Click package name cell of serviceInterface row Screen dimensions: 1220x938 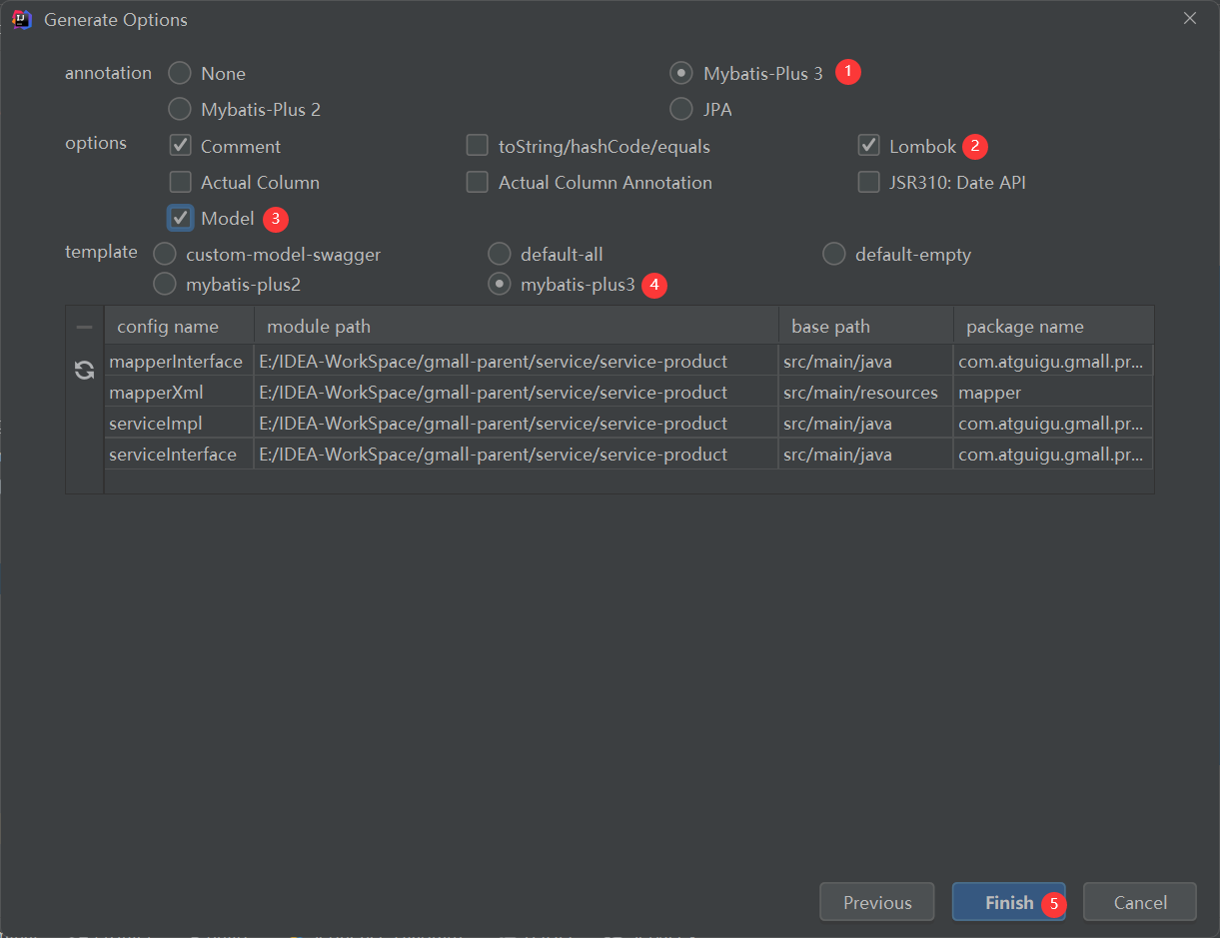pos(1054,454)
